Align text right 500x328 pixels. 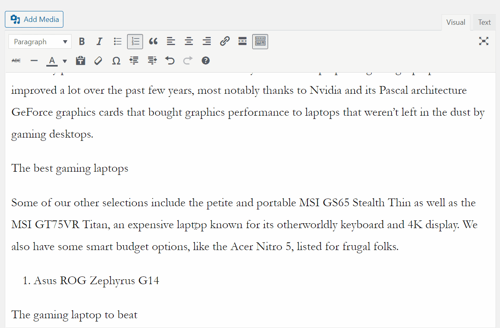[x=207, y=41]
